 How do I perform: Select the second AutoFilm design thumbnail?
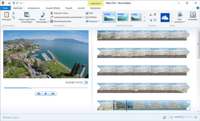123,17
